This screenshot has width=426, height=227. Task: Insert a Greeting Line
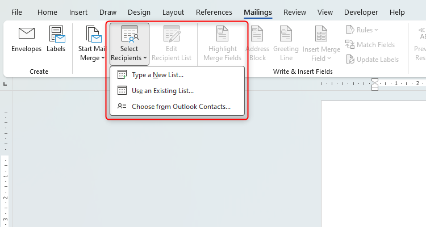pyautogui.click(x=286, y=44)
